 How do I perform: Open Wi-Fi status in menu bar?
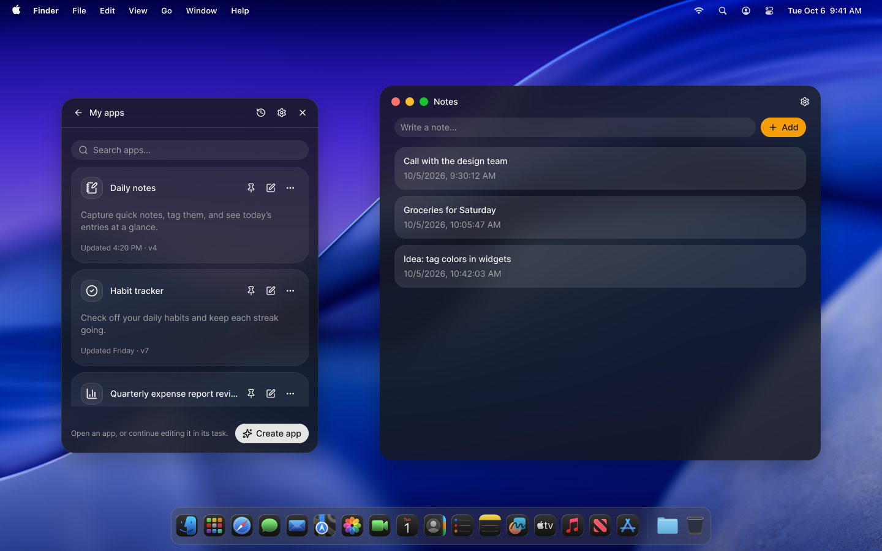click(699, 10)
